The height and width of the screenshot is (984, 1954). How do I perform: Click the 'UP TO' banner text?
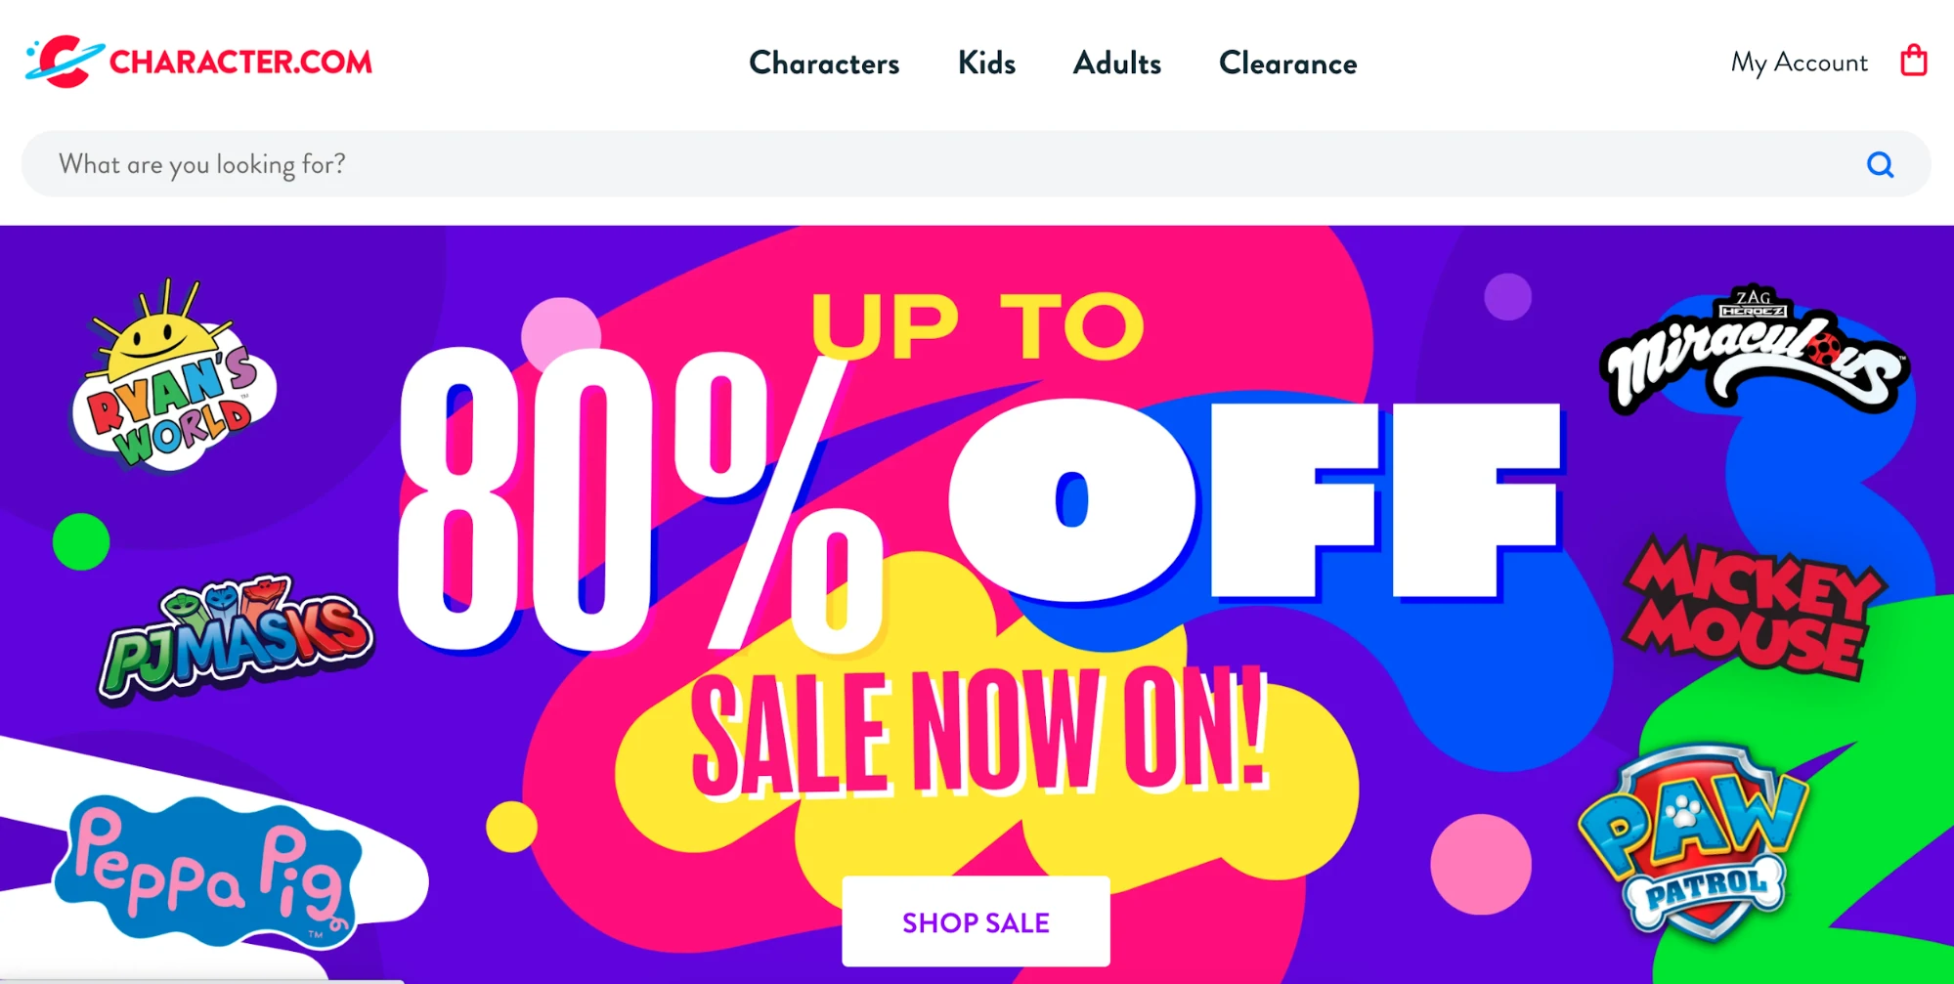[977, 325]
